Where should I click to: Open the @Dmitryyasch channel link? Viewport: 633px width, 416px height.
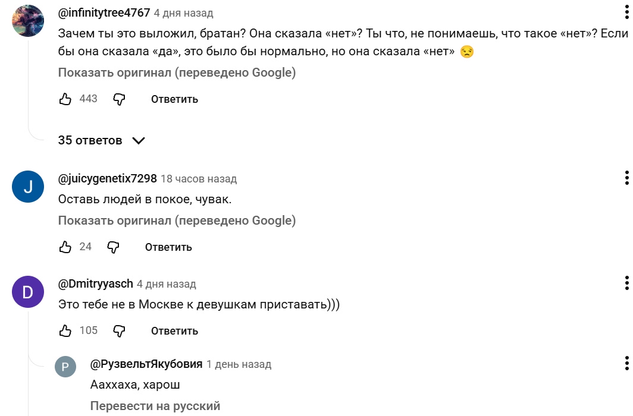click(95, 284)
